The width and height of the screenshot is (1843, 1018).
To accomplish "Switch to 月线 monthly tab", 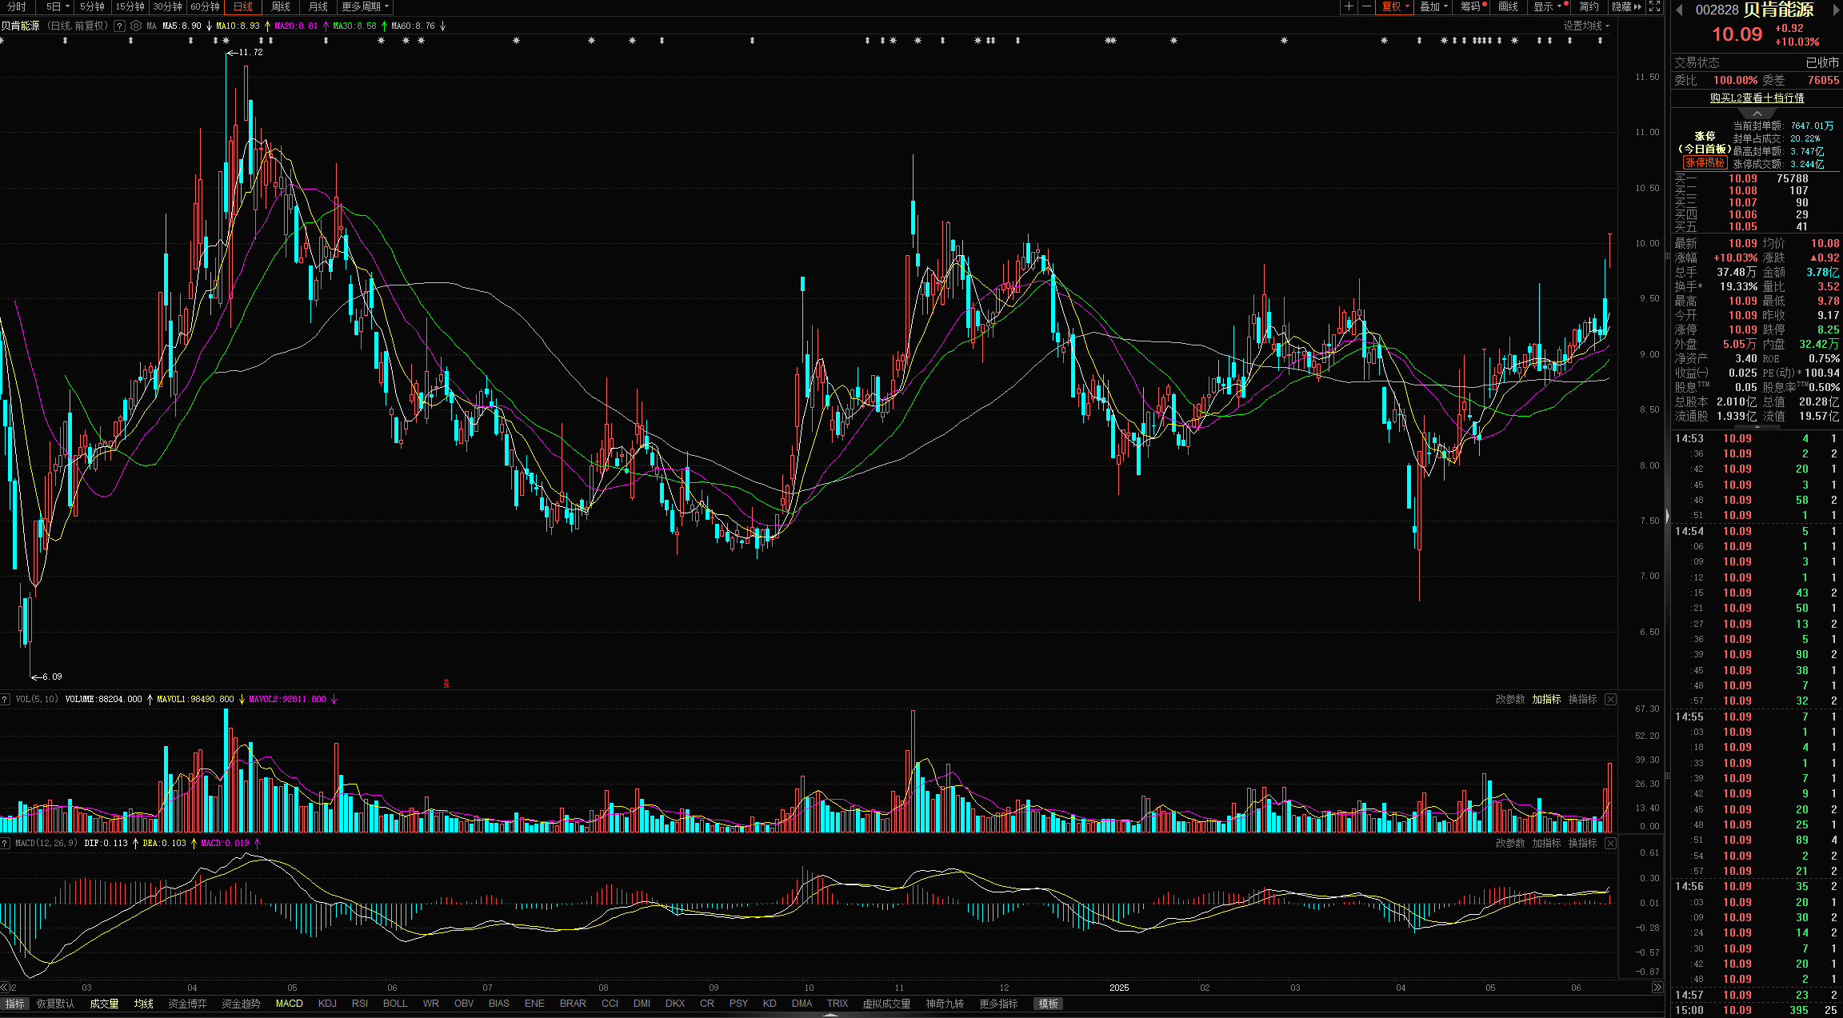I will 318,6.
